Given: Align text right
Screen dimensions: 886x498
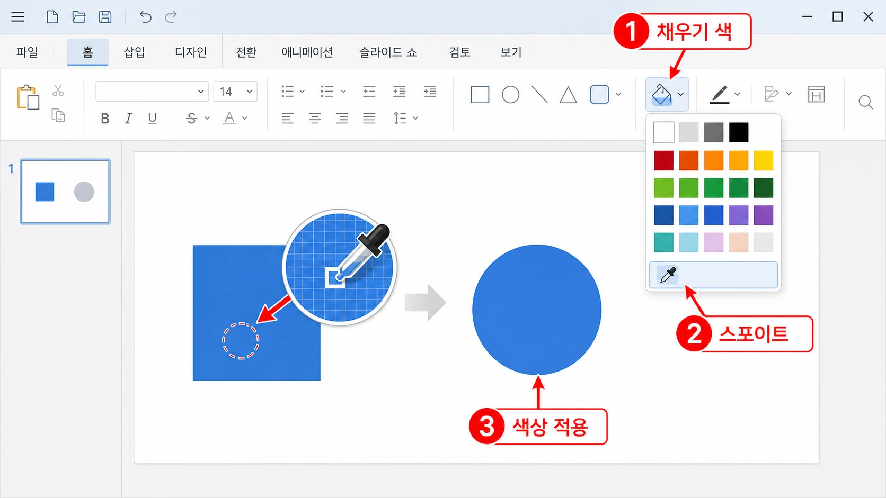Looking at the screenshot, I should [342, 119].
